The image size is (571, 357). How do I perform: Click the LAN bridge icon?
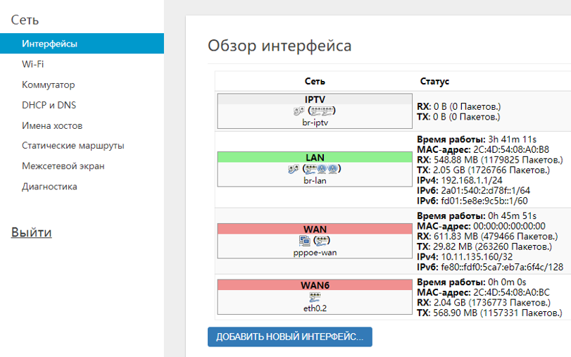point(293,169)
